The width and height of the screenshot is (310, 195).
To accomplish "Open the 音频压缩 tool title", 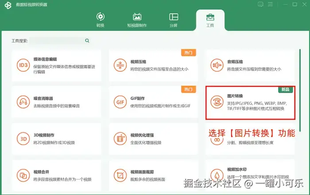I will click(235, 62).
